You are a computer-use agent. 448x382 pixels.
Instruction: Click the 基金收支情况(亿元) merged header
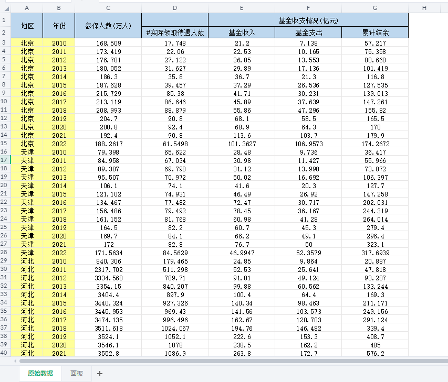tap(308, 20)
